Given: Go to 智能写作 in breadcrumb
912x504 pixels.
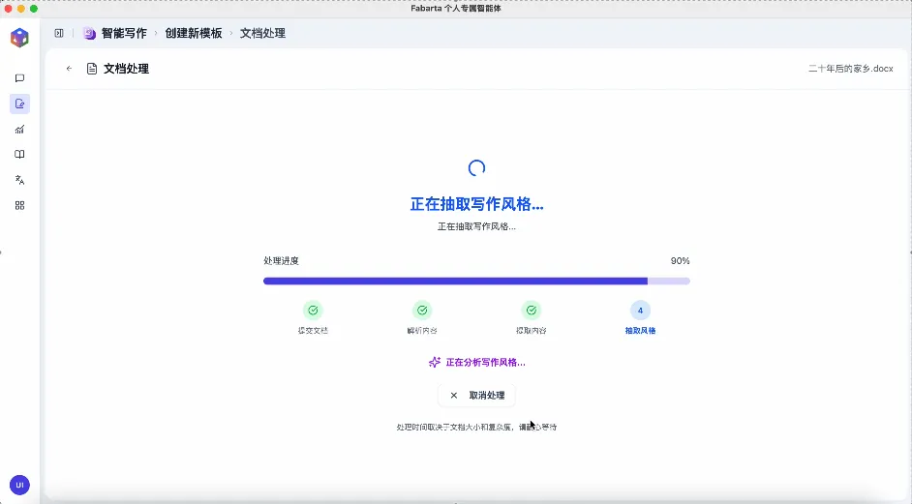Looking at the screenshot, I should click(x=124, y=33).
